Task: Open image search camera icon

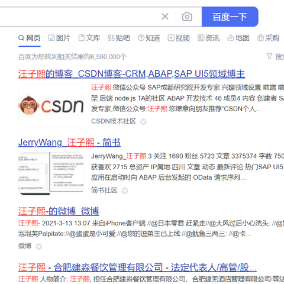Action: pyautogui.click(x=187, y=17)
